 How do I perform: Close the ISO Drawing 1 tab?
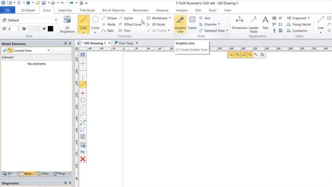tap(109, 43)
